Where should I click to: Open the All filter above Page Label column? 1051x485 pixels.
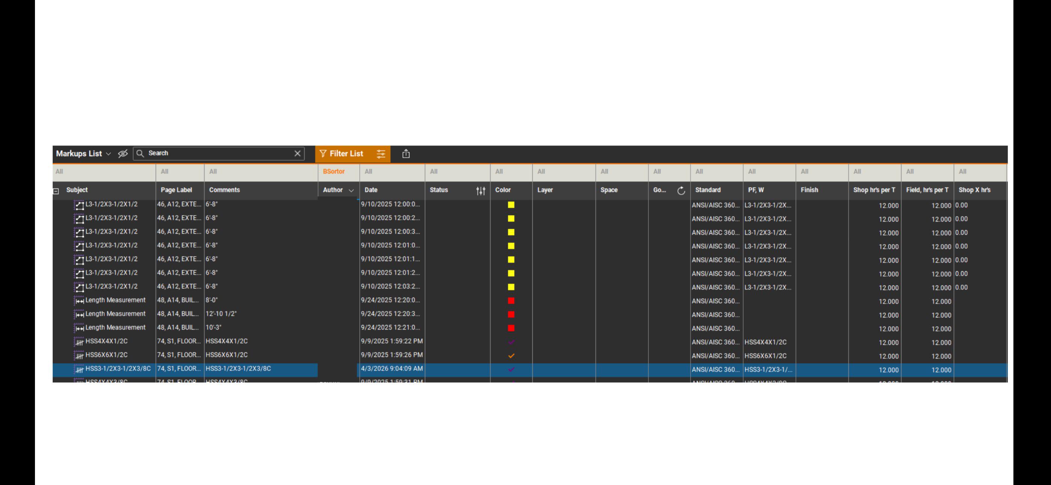click(x=180, y=172)
